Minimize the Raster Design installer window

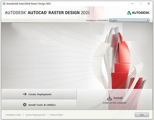coord(132,4)
